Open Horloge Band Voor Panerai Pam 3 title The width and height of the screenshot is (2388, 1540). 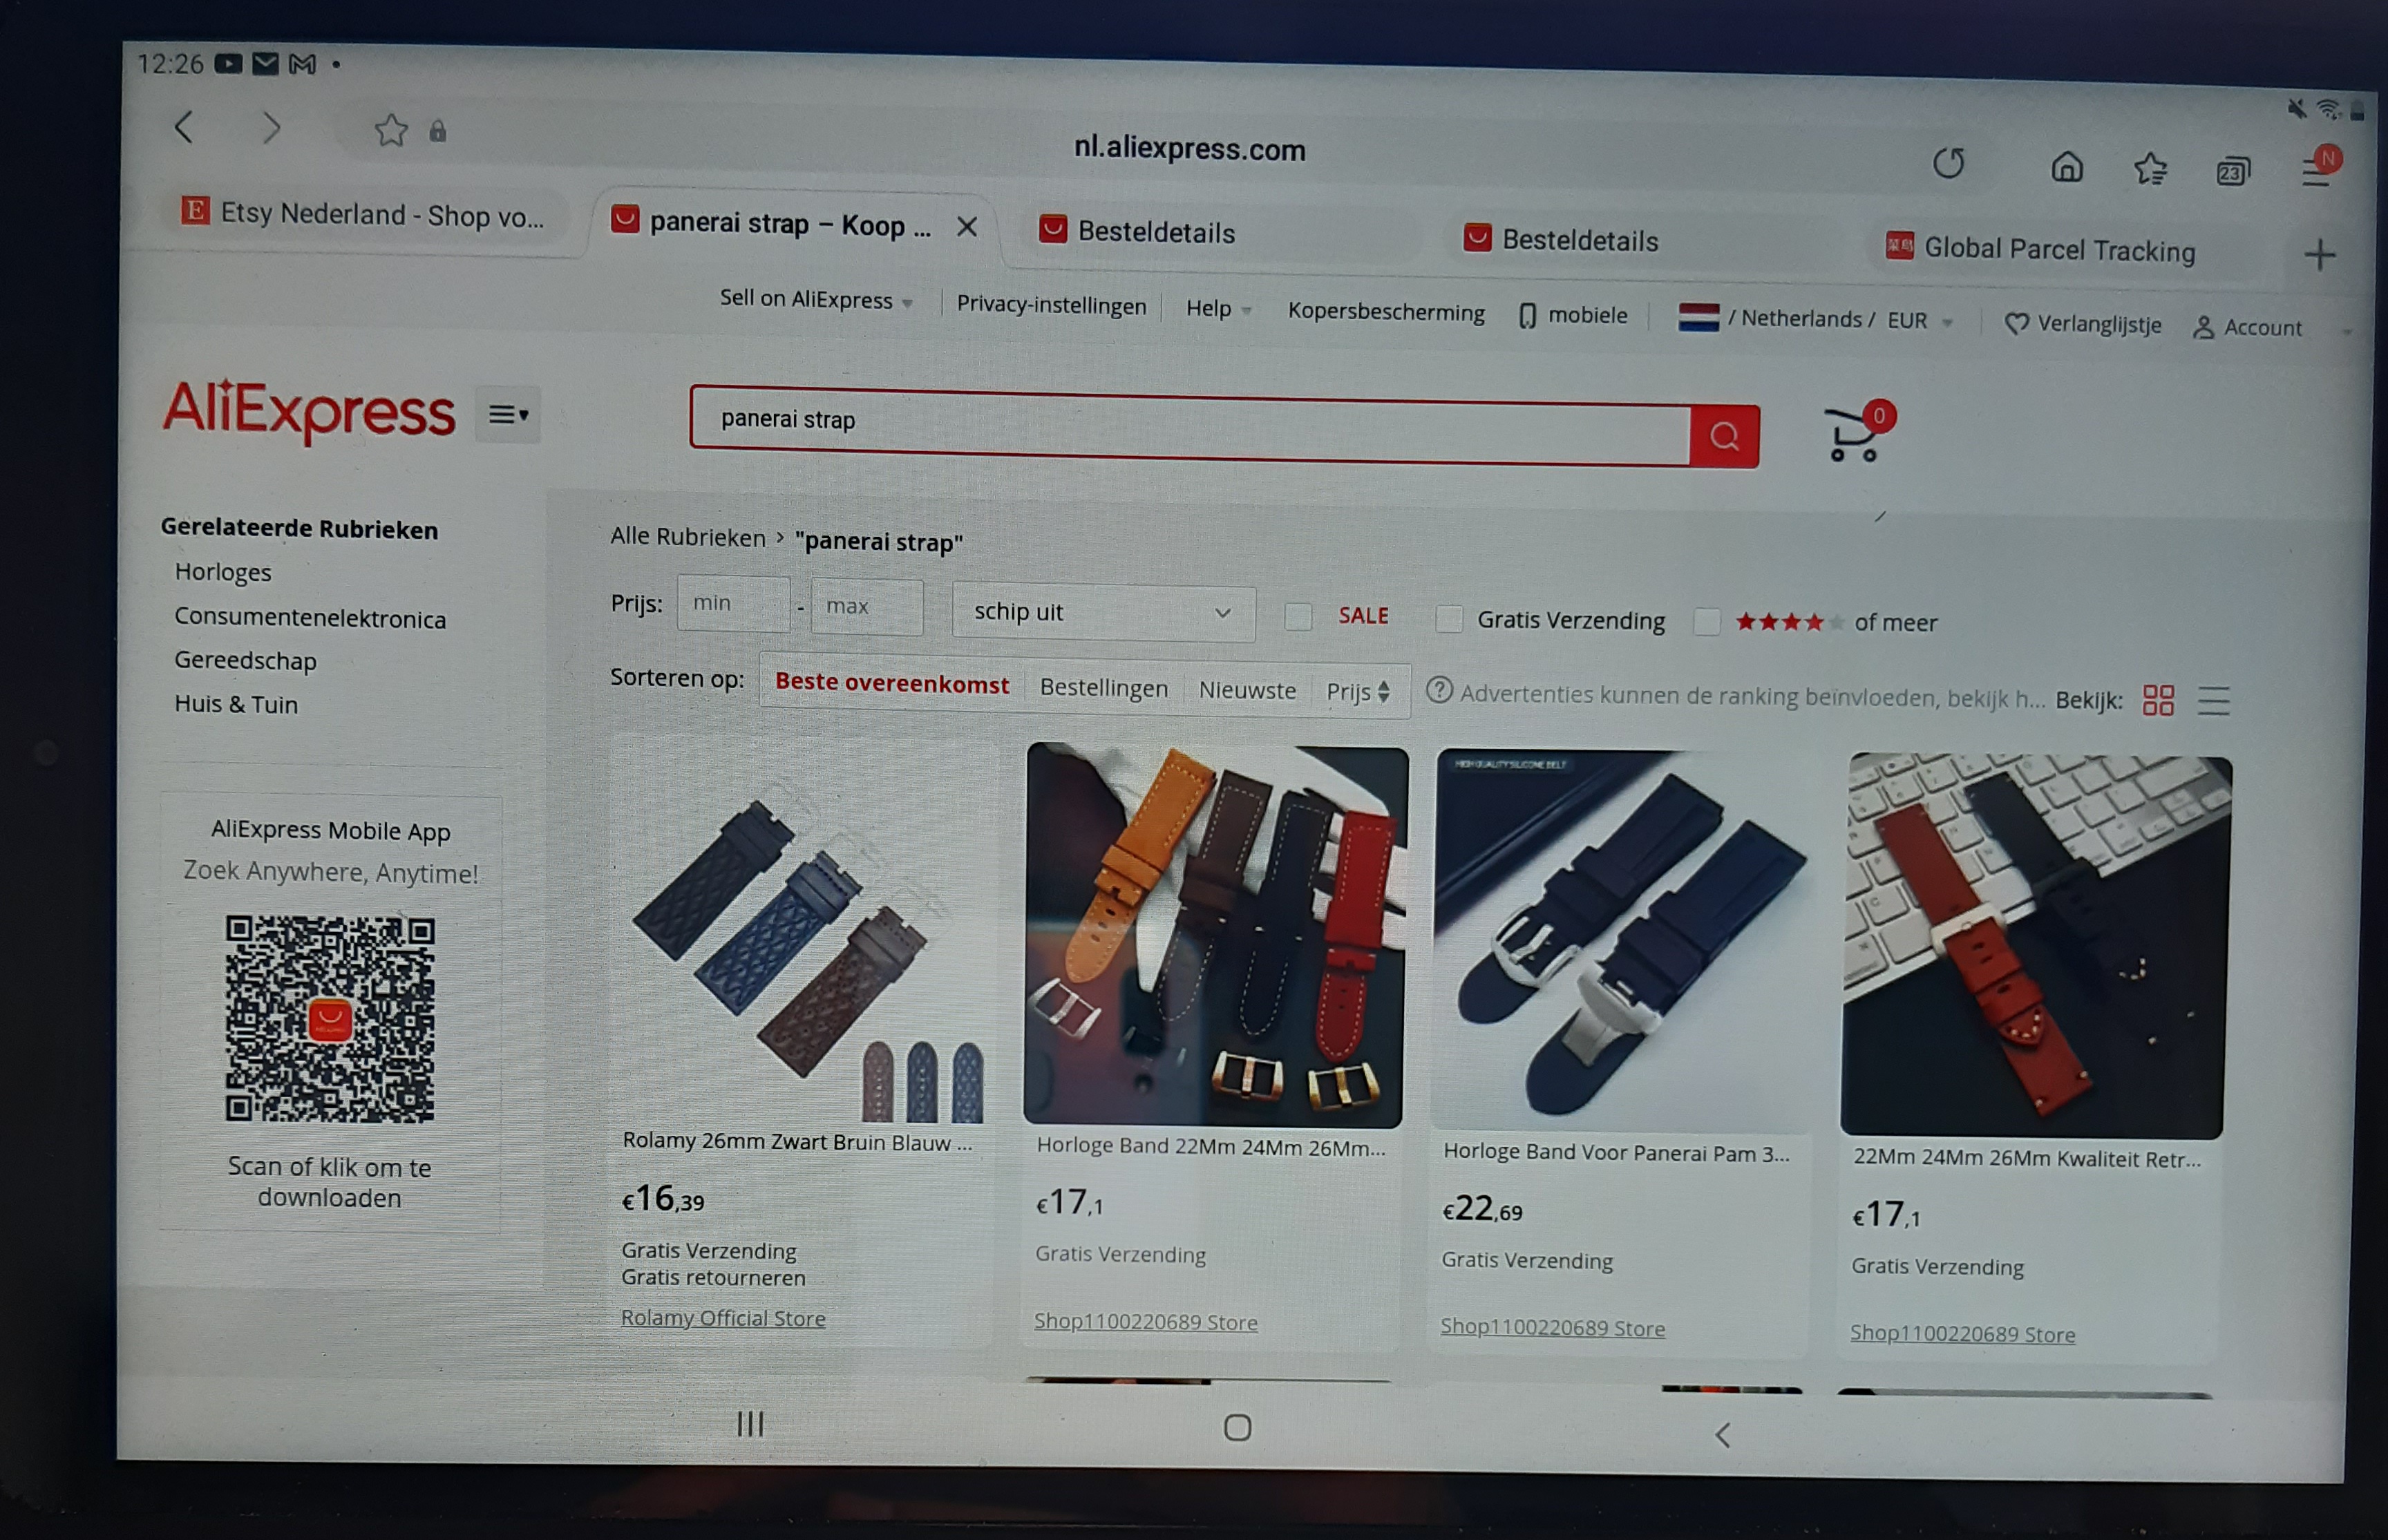(x=1616, y=1152)
